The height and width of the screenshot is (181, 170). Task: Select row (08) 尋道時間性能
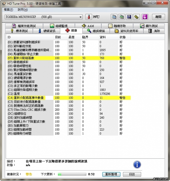tap(69, 66)
